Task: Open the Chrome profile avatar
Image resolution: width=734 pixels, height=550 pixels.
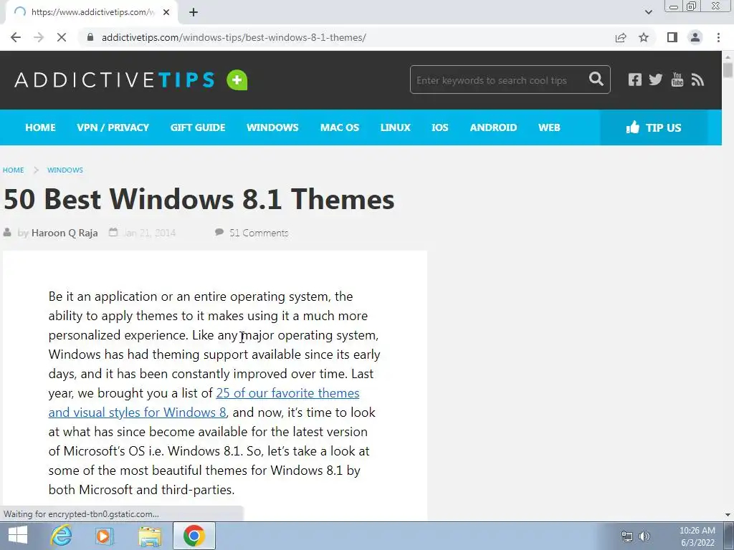Action: [695, 37]
